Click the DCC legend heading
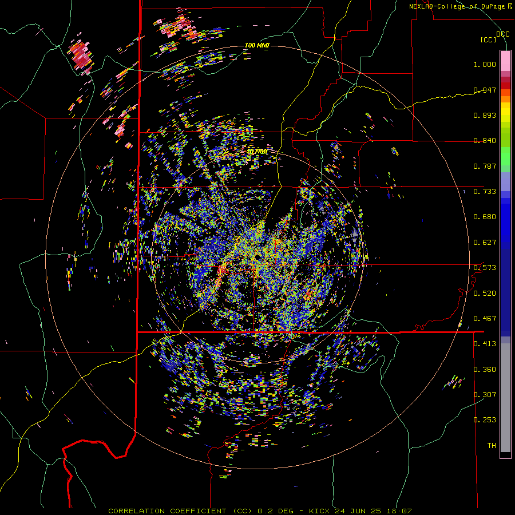 pyautogui.click(x=502, y=34)
